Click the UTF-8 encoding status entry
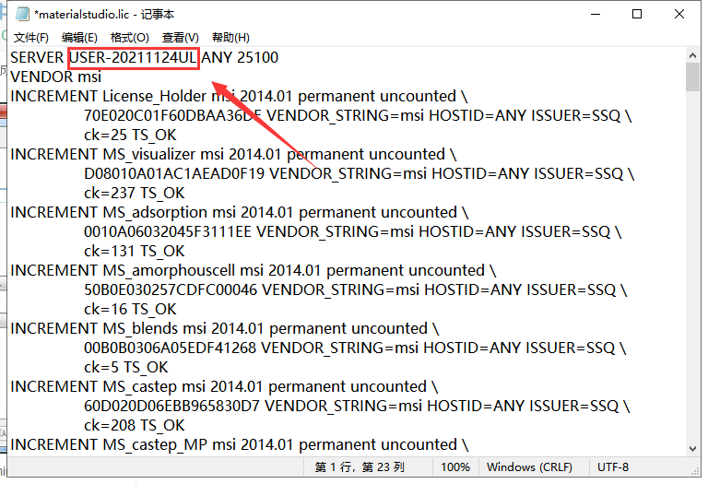The height and width of the screenshot is (484, 708). [x=613, y=467]
